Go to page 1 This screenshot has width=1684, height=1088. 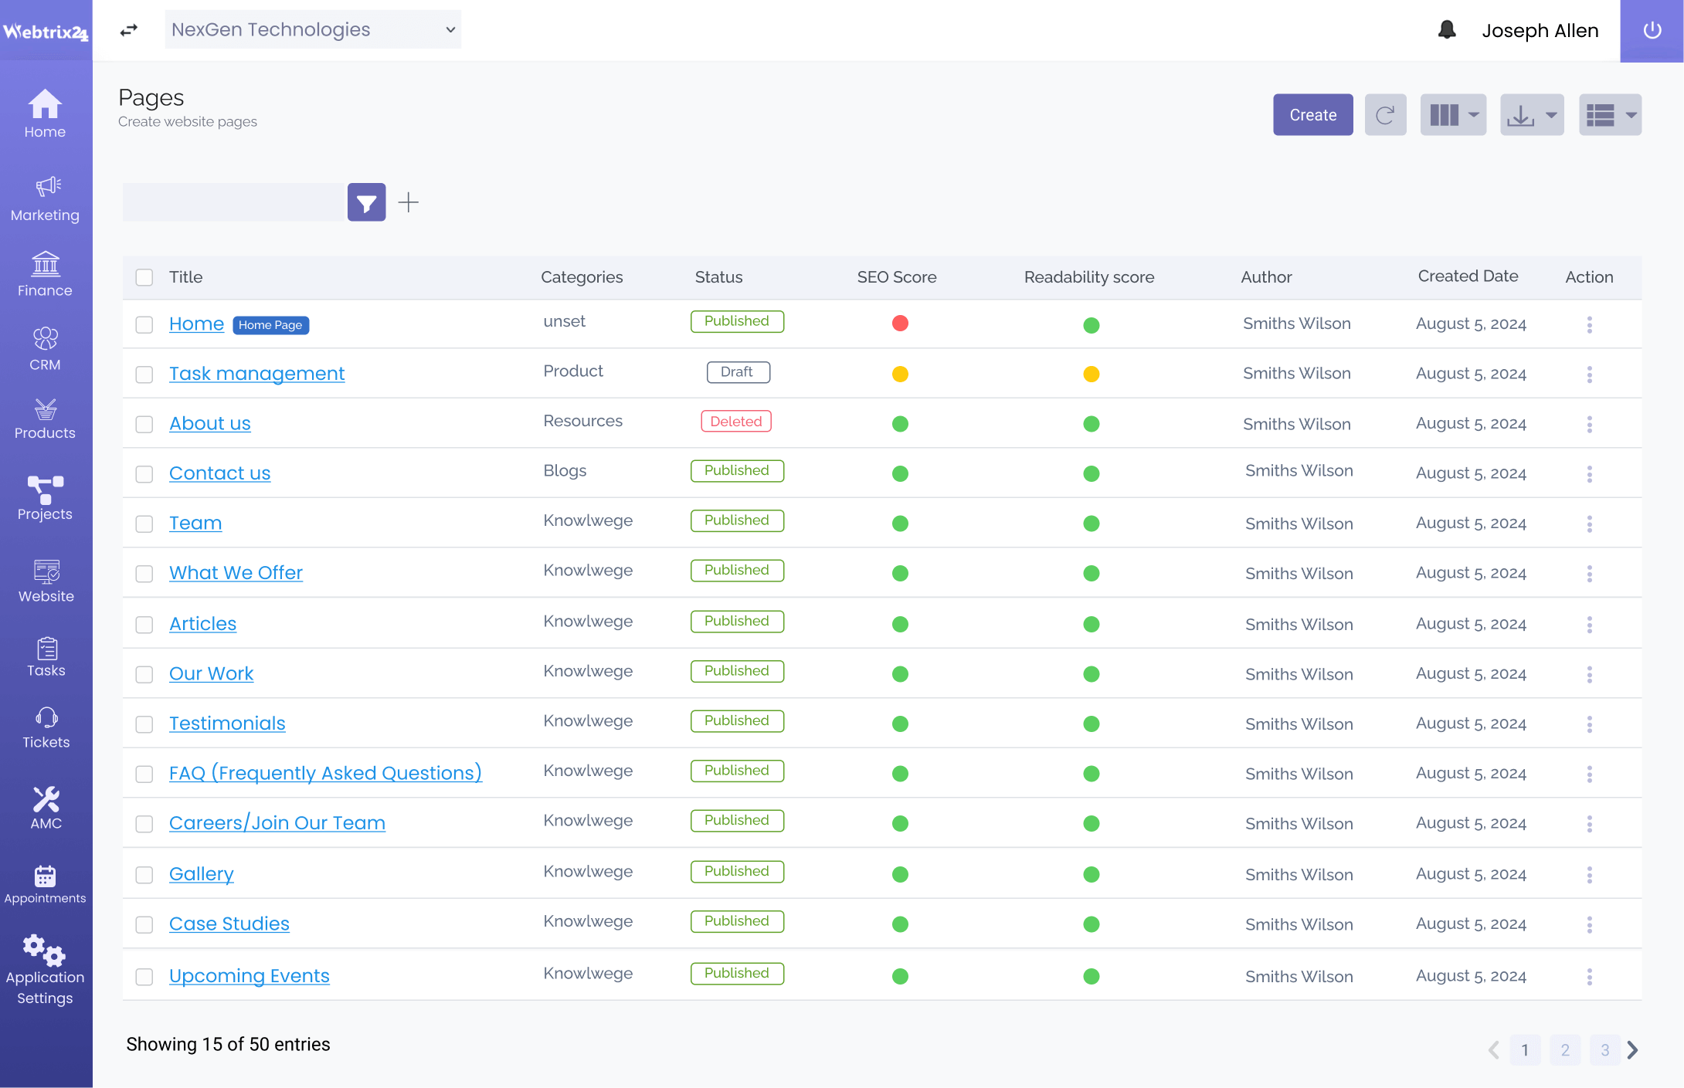click(1525, 1050)
